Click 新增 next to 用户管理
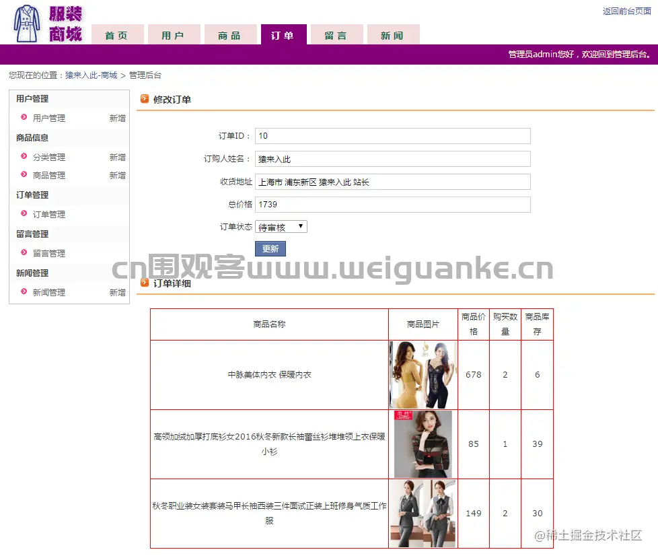 pyautogui.click(x=118, y=118)
